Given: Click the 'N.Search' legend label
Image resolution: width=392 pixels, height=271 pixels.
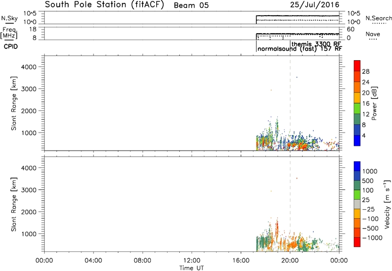Looking at the screenshot, I should 378,18.
